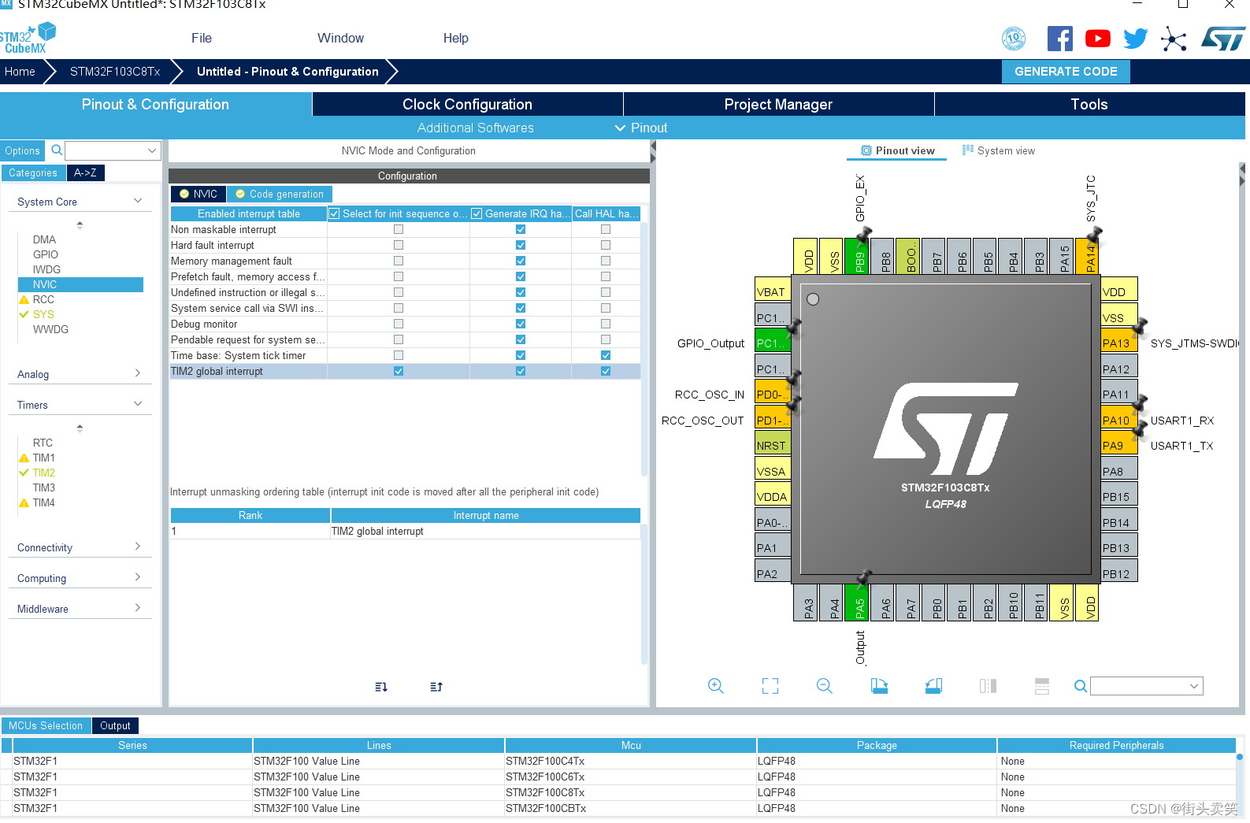The height and width of the screenshot is (823, 1250).
Task: Rotate the chip counter-clockwise
Action: point(933,686)
